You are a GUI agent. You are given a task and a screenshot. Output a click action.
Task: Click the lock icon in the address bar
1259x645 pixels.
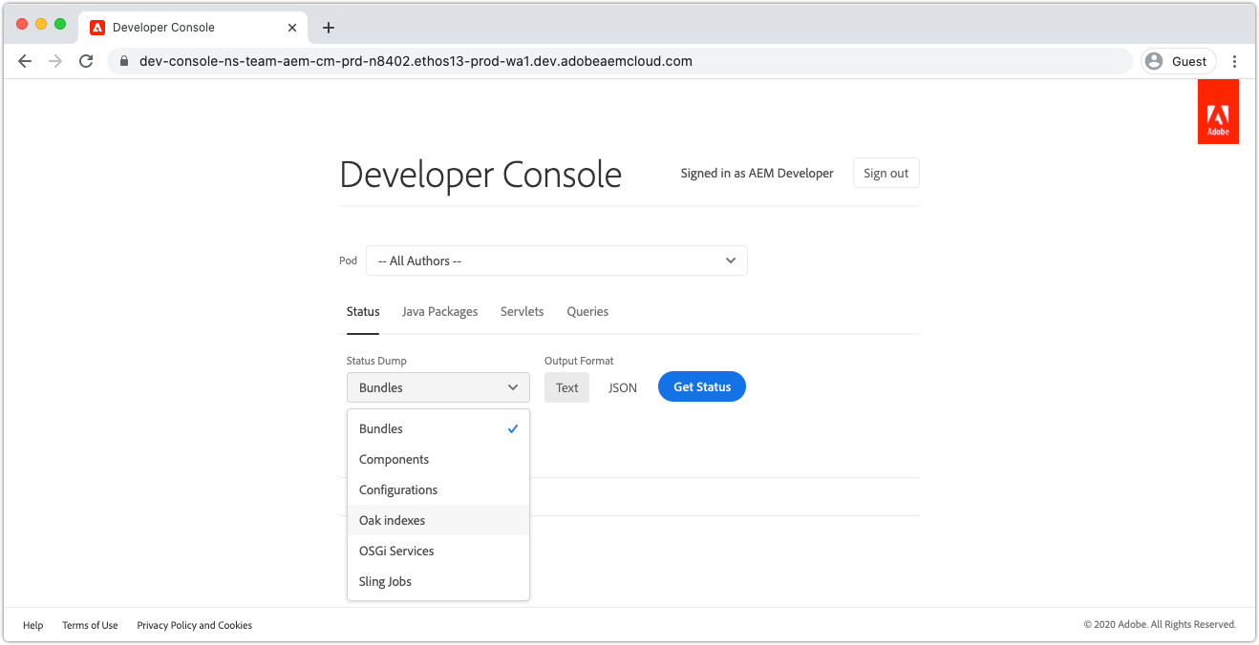[123, 61]
